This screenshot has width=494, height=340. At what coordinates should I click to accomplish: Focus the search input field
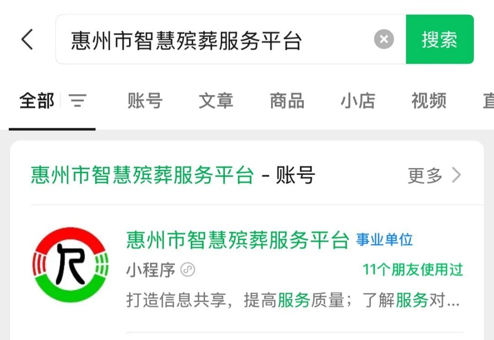click(231, 39)
